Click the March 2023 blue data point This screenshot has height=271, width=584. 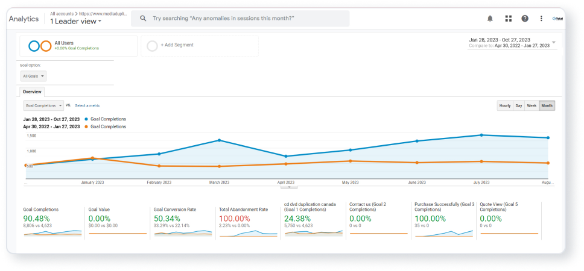(x=220, y=140)
